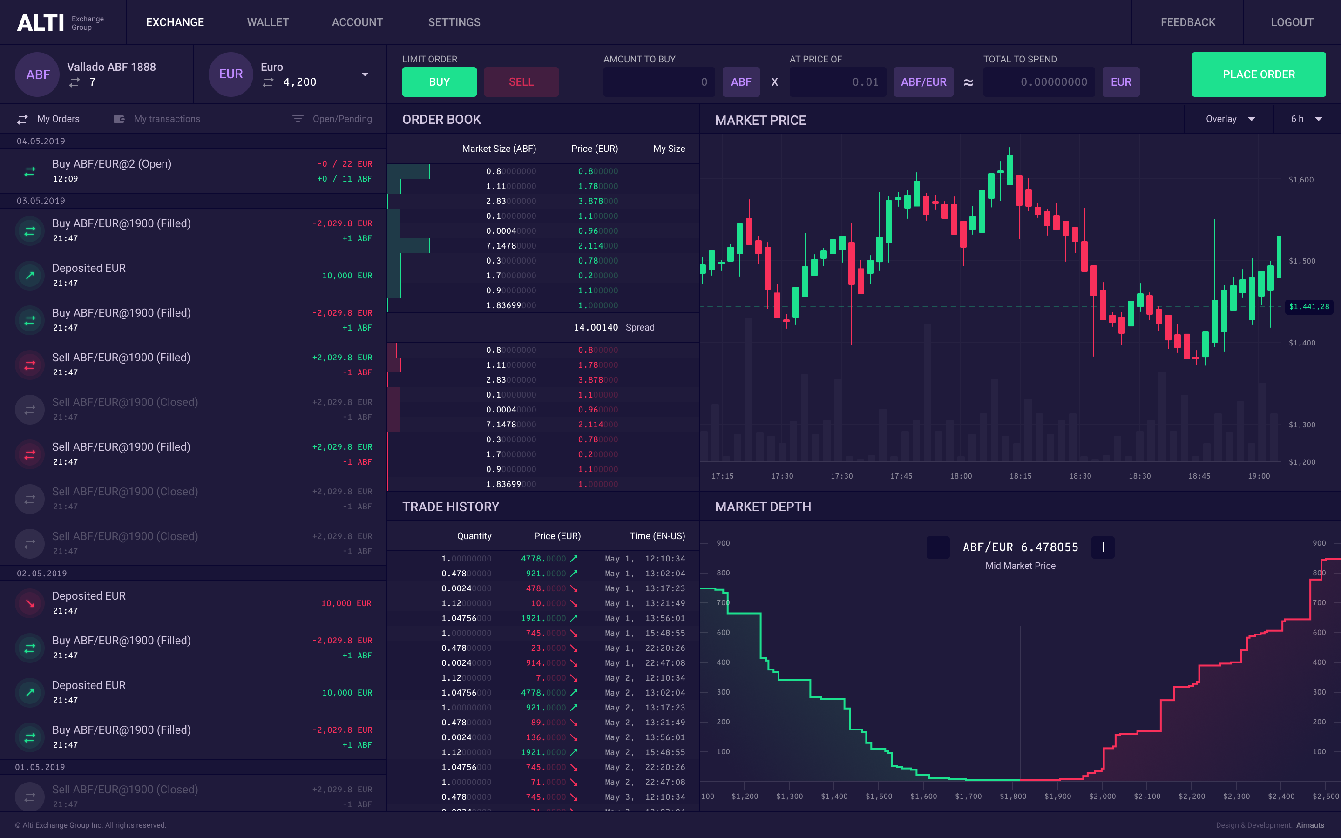Click the LOGOUT button
The width and height of the screenshot is (1341, 838).
tap(1292, 22)
